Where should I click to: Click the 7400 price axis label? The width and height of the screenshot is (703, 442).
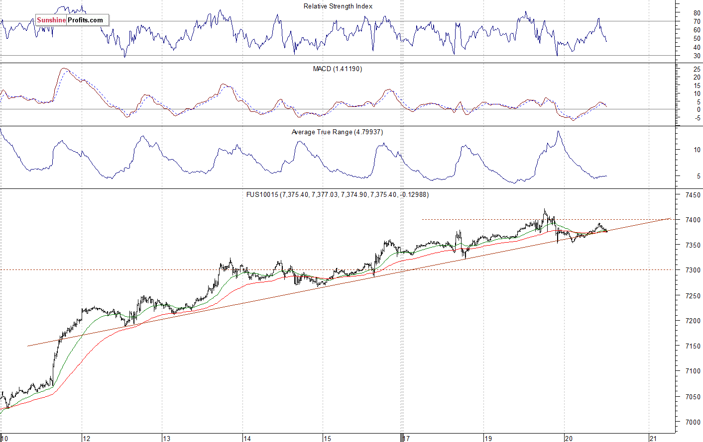tap(694, 220)
